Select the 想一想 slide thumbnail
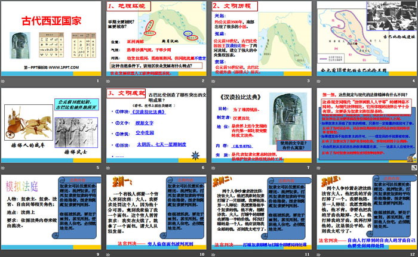Screen dimensions: 418x257 367,125
